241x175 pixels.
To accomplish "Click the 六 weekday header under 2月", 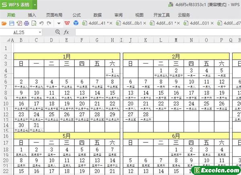I will point(222,64).
